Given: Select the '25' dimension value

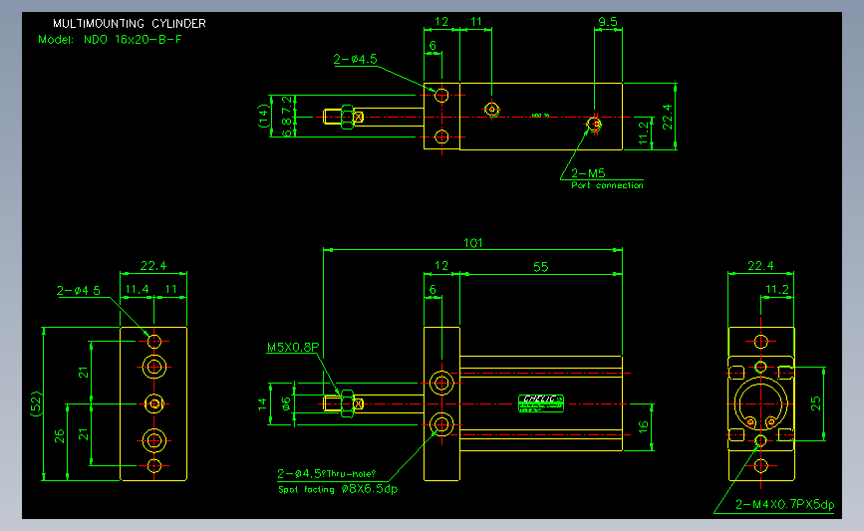Looking at the screenshot, I should click(x=815, y=403).
